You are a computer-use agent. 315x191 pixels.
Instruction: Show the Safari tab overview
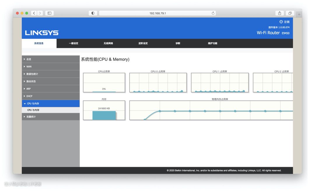(x=290, y=13)
